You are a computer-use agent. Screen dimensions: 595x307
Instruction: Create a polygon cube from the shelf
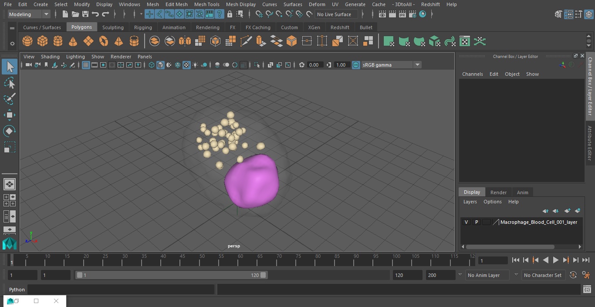click(x=43, y=41)
